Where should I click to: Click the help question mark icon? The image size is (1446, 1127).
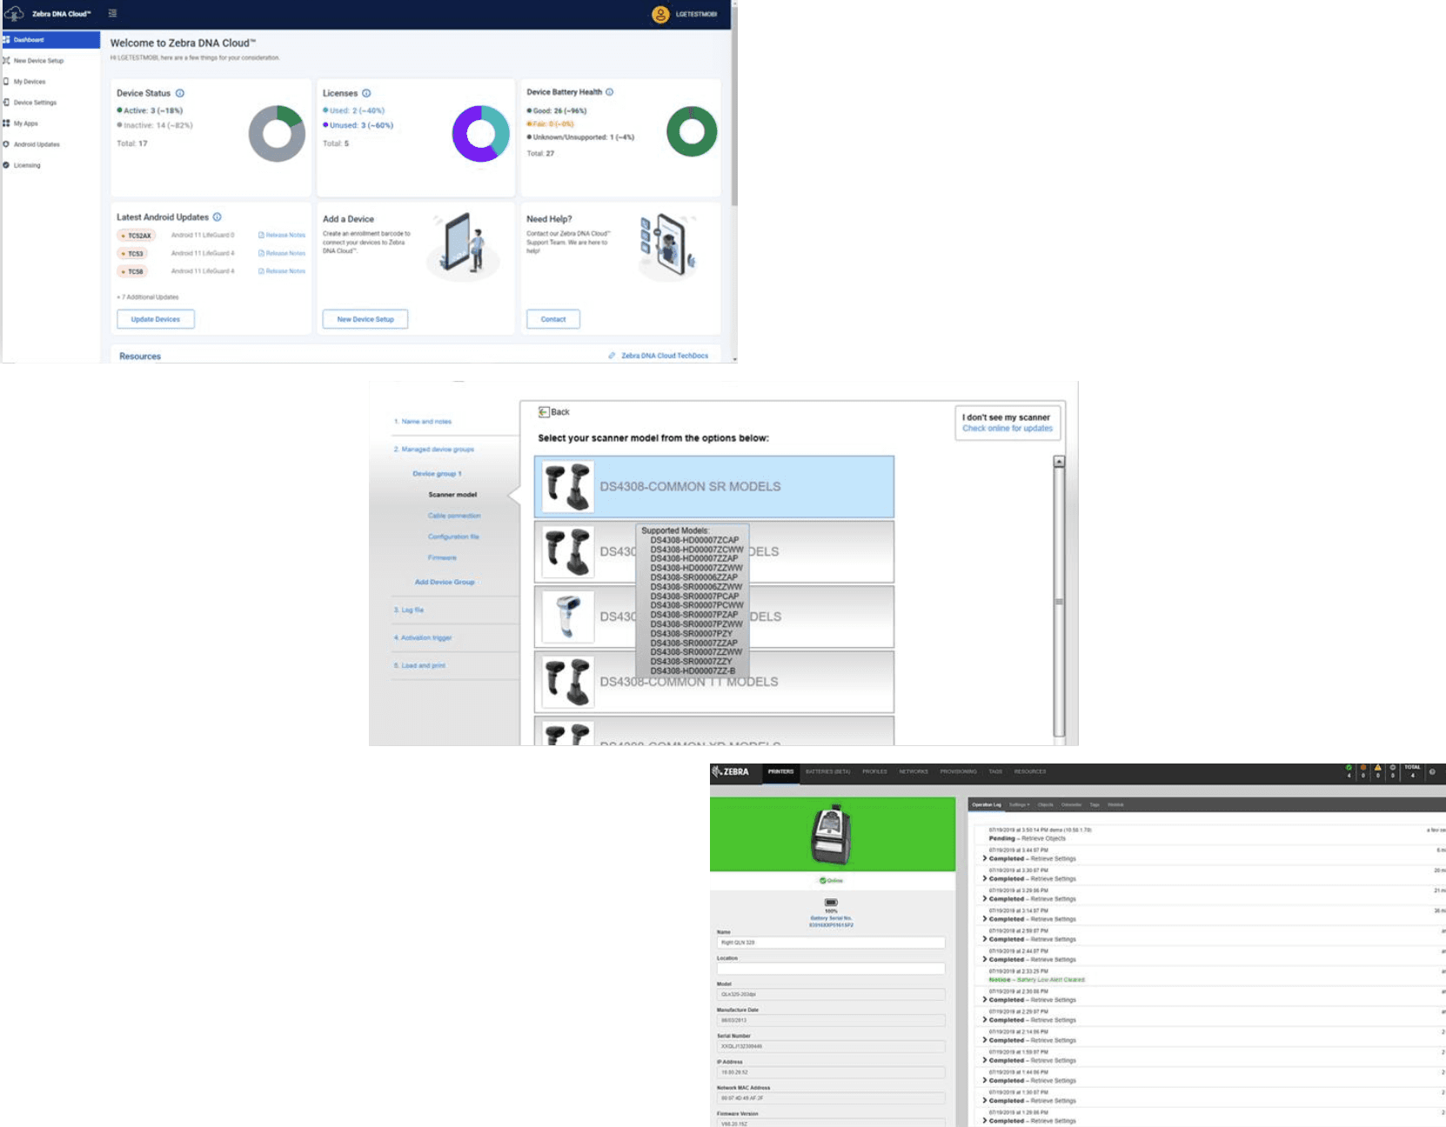(x=1432, y=771)
